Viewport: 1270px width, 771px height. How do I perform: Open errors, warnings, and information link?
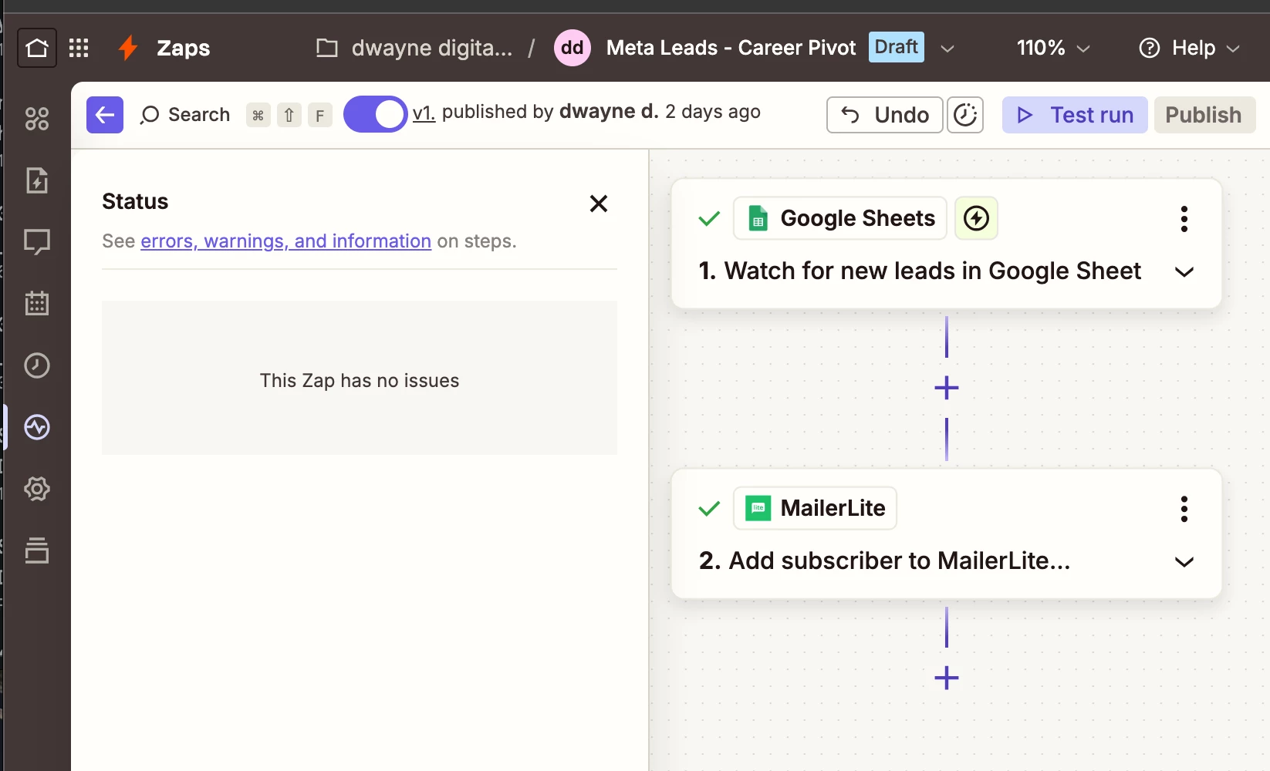click(x=285, y=241)
